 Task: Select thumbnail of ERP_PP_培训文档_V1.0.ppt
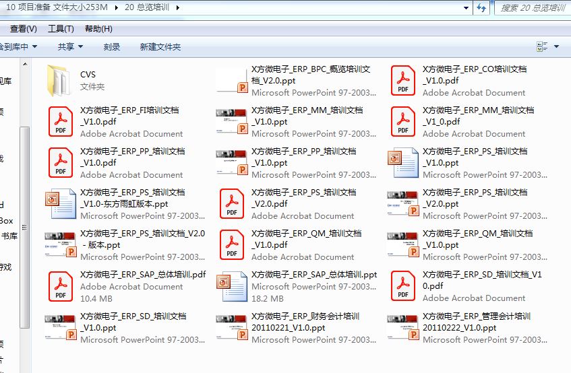(x=232, y=162)
